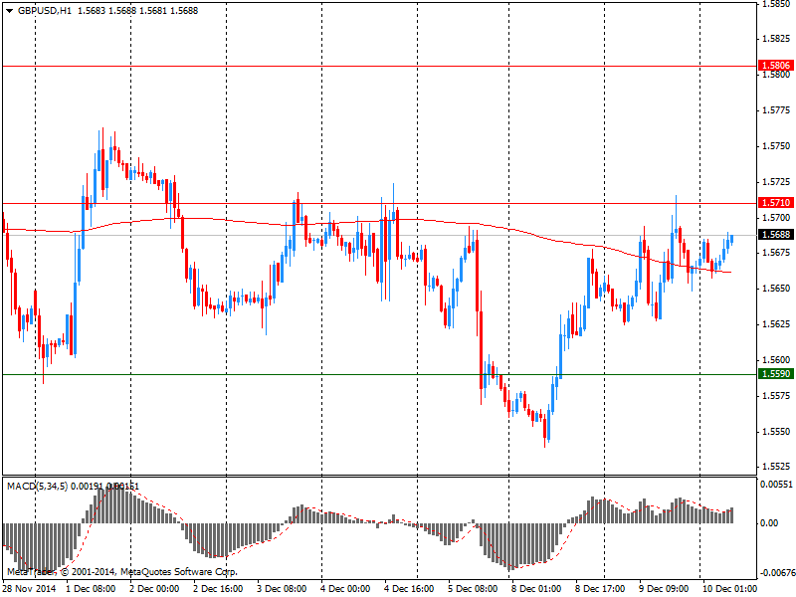Select the 1.5625 price scale value
This screenshot has height=597, width=796.
tap(777, 324)
